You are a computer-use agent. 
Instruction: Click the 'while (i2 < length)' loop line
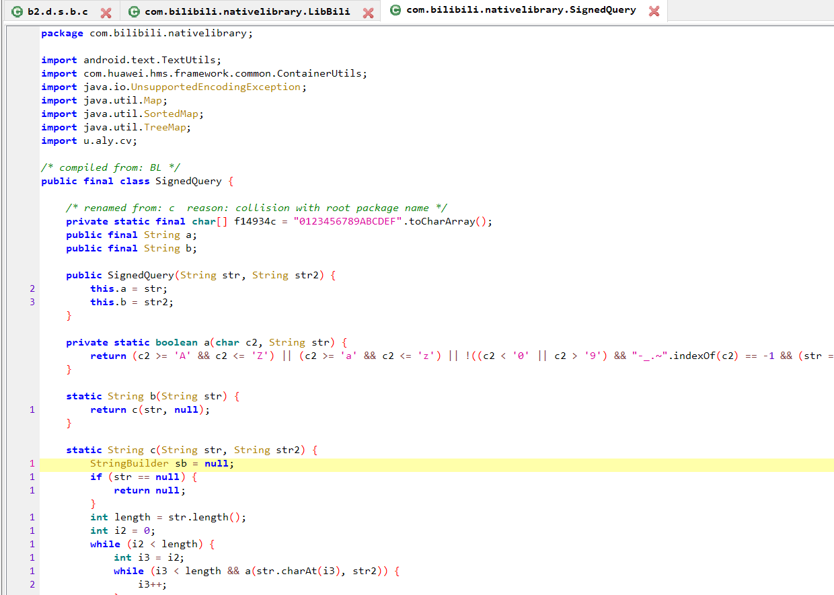coord(153,544)
